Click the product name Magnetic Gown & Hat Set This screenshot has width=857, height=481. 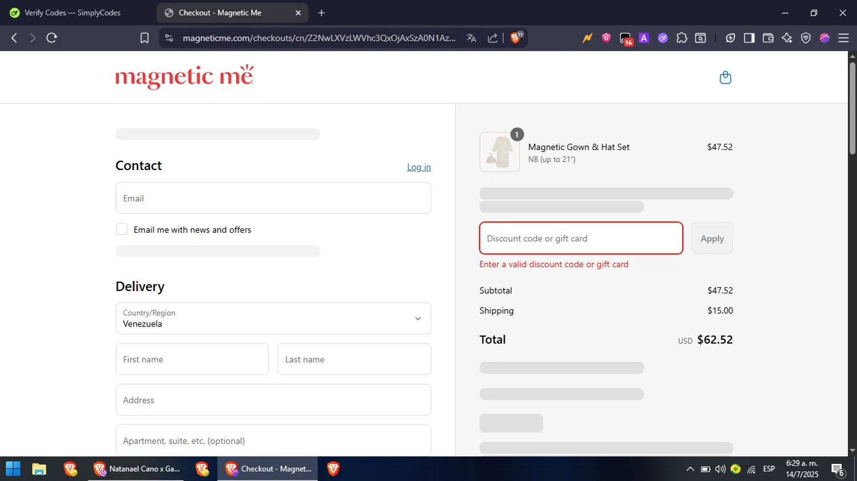pos(579,147)
